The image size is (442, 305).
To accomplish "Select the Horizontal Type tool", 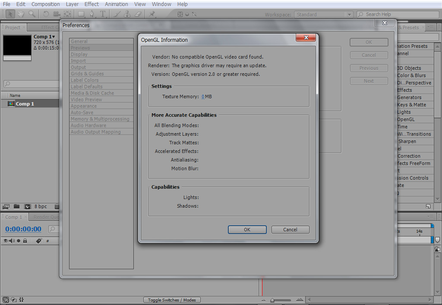I will pyautogui.click(x=103, y=14).
